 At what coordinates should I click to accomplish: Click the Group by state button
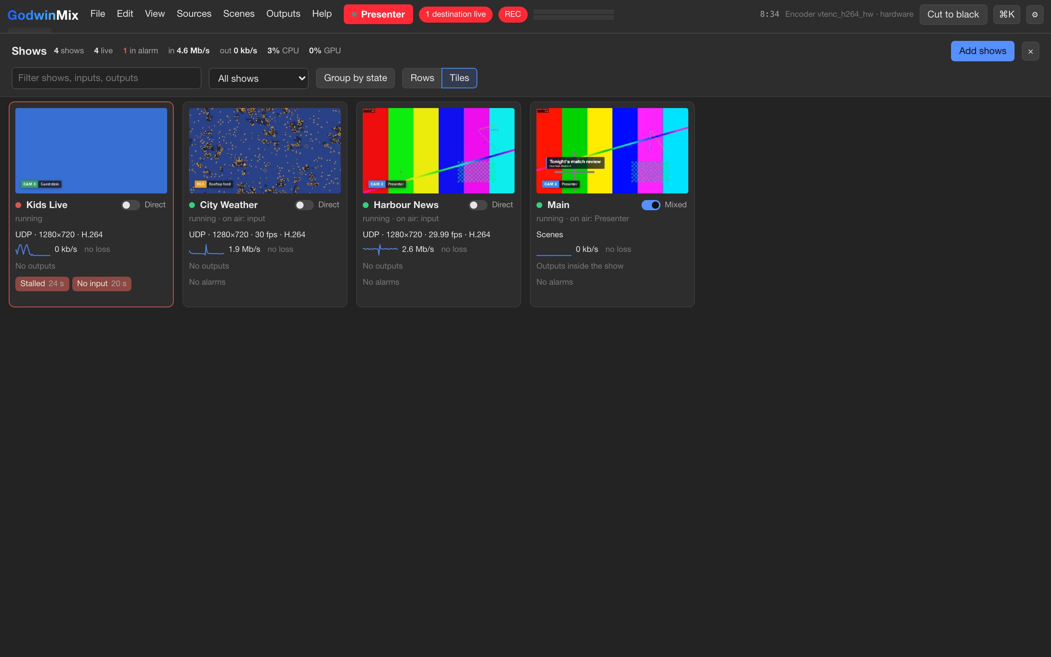click(355, 78)
